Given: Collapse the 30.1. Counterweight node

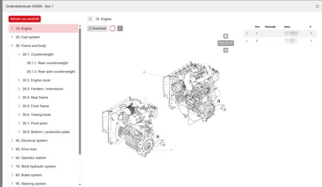Looking at the screenshot, I should tap(19, 54).
